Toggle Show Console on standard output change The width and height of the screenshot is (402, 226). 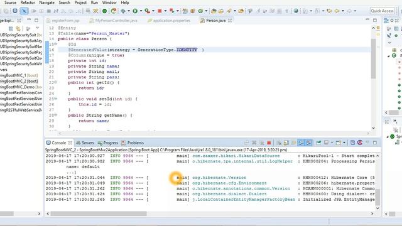point(301,143)
